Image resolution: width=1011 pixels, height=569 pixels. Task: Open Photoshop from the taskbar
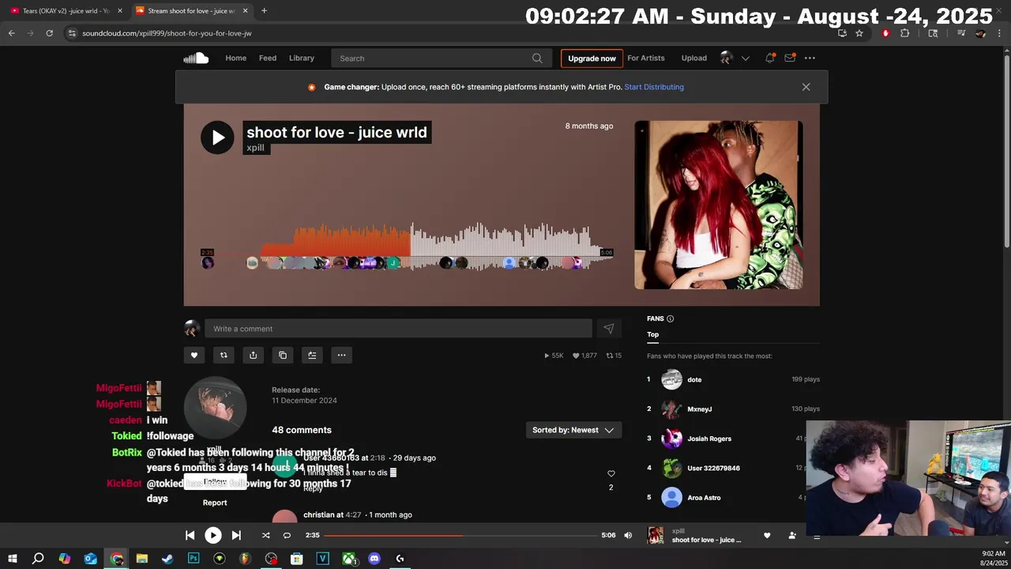tap(194, 559)
